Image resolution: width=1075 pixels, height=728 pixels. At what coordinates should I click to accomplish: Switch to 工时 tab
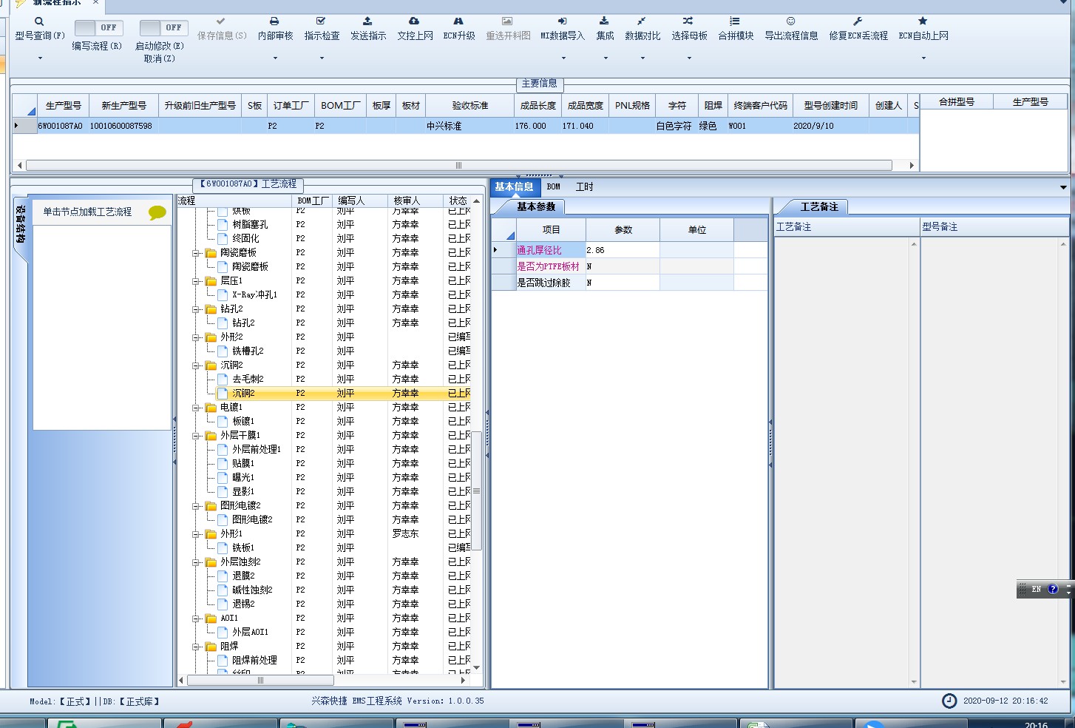point(584,187)
